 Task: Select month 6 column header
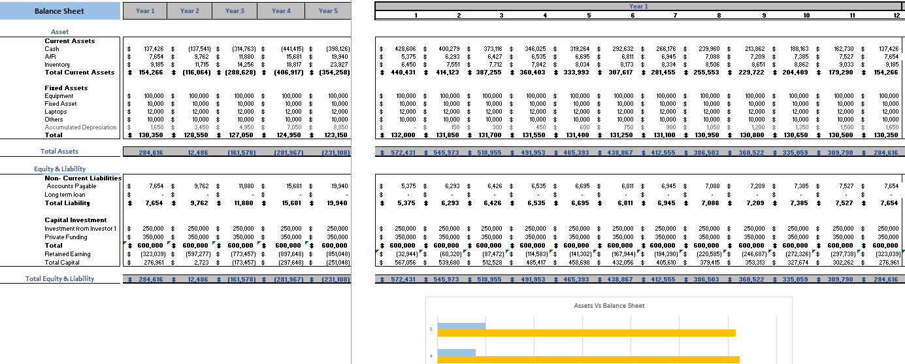click(x=633, y=15)
